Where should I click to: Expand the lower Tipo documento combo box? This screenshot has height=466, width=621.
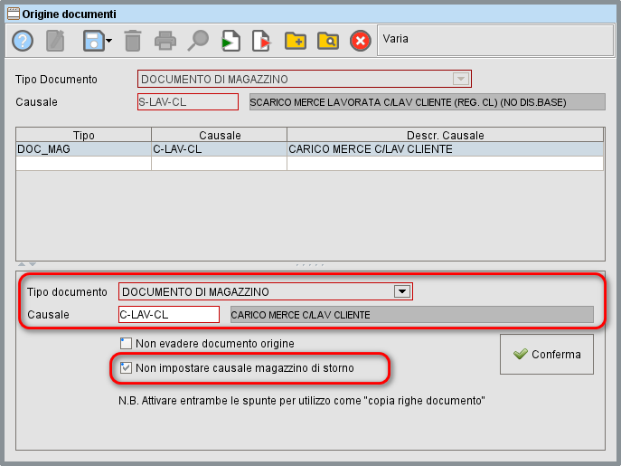(x=400, y=291)
